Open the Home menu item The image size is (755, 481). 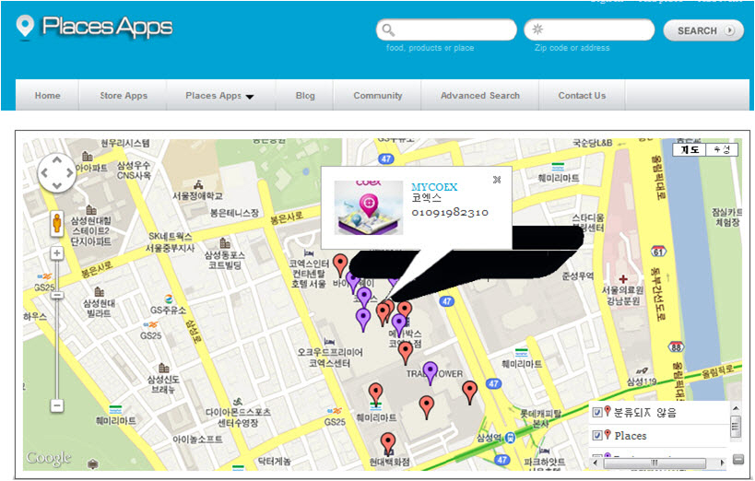[48, 95]
